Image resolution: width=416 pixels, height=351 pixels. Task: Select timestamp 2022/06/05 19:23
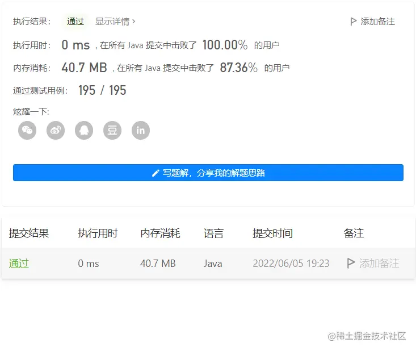pyautogui.click(x=291, y=264)
